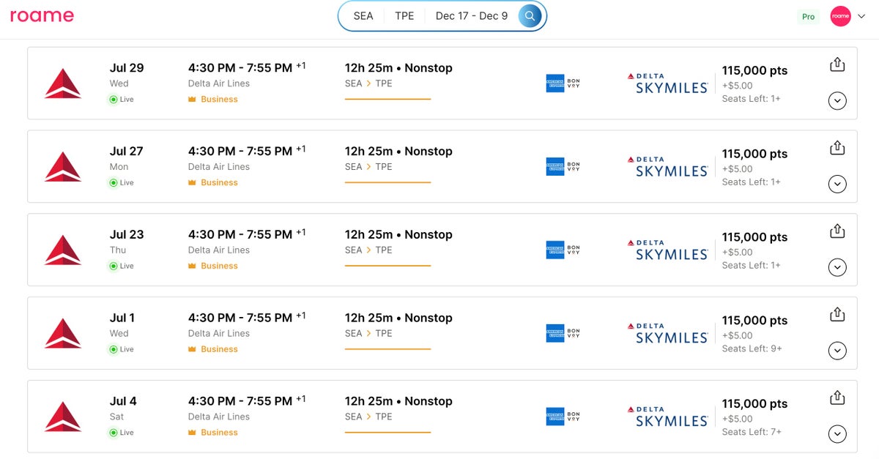
Task: Change the Dec 17 - Dec 9 dates
Action: (x=471, y=16)
